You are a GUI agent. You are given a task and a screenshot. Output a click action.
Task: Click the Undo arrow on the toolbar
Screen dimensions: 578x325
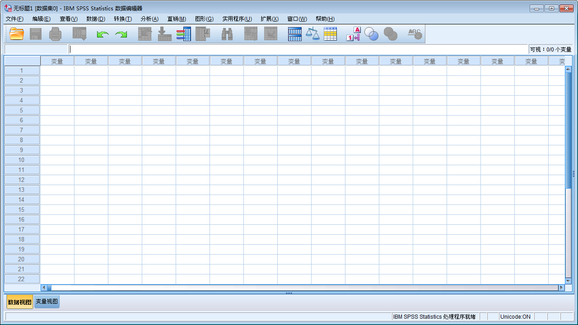pos(102,34)
